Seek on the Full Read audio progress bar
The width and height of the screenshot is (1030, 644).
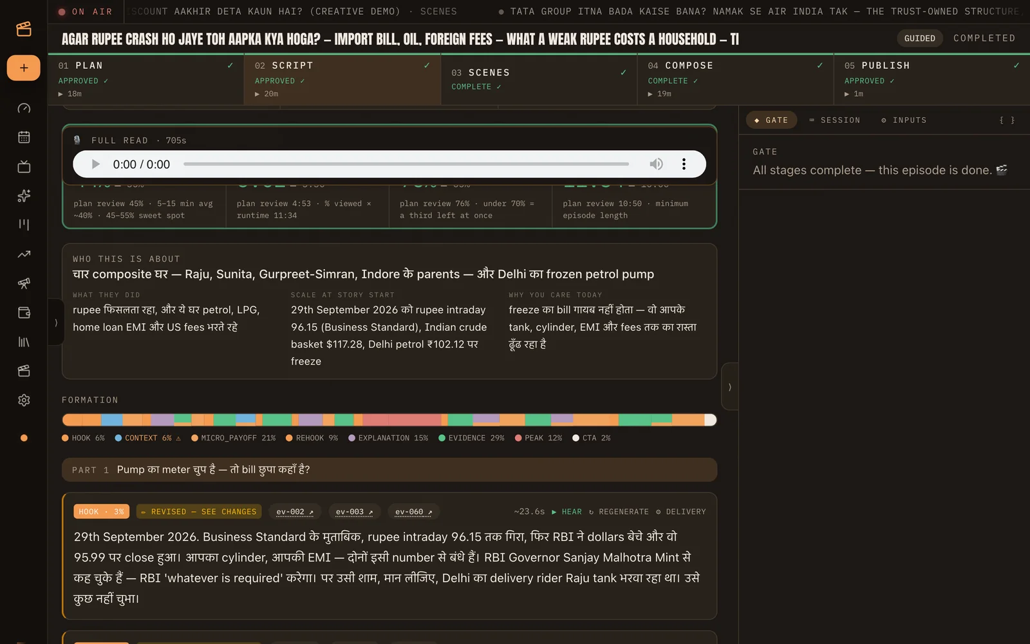pyautogui.click(x=406, y=164)
